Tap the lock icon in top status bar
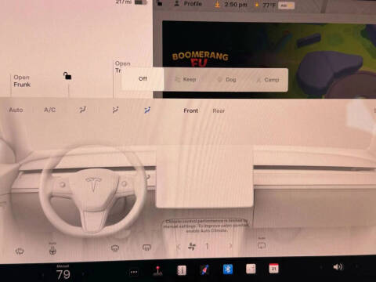The width and height of the screenshot is (376, 282). pos(159,3)
